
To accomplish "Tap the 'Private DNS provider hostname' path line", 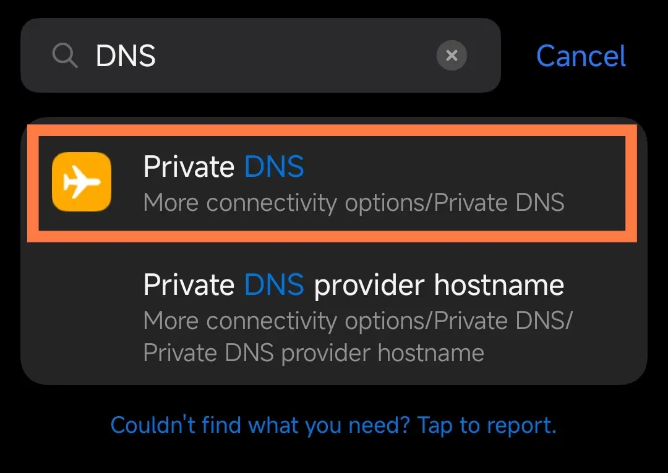I will [x=314, y=354].
